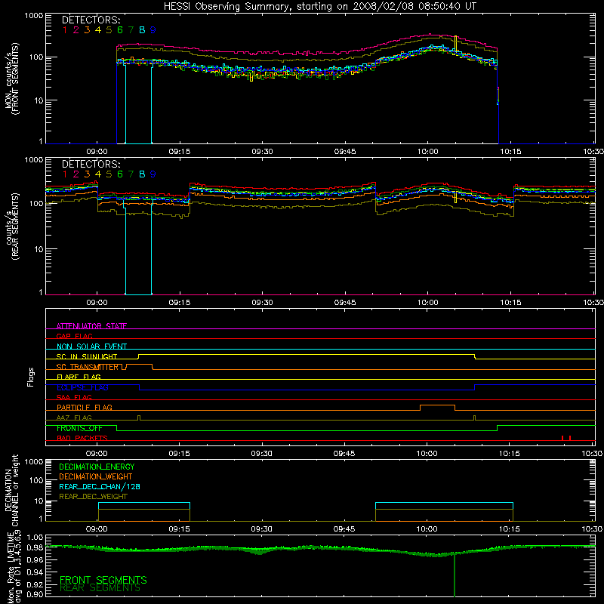Click the PARTICLE_FLAG label
The height and width of the screenshot is (604, 604).
click(85, 407)
